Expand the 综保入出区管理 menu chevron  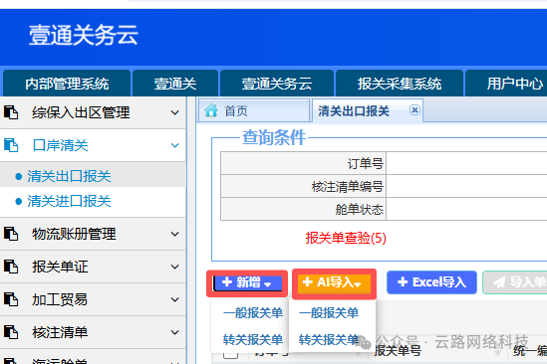coord(175,112)
